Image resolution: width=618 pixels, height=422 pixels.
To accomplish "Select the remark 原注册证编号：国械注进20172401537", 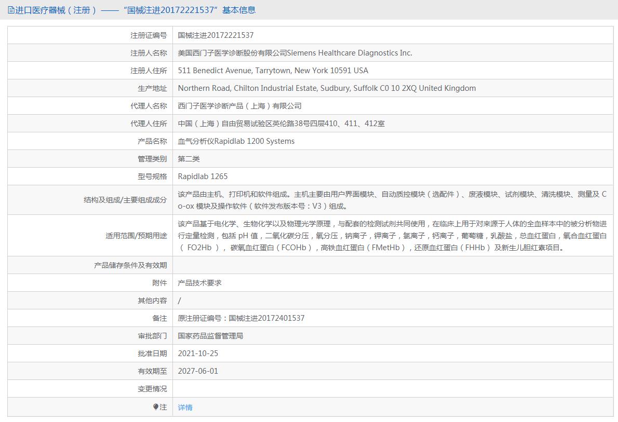I will (241, 318).
